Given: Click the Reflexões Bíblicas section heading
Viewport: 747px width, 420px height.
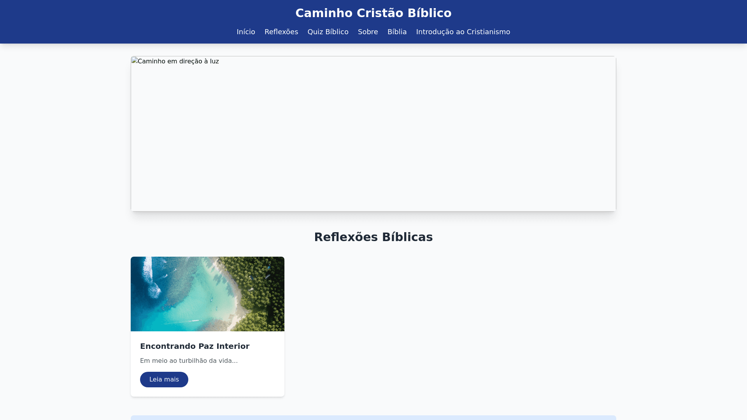Looking at the screenshot, I should [x=373, y=237].
